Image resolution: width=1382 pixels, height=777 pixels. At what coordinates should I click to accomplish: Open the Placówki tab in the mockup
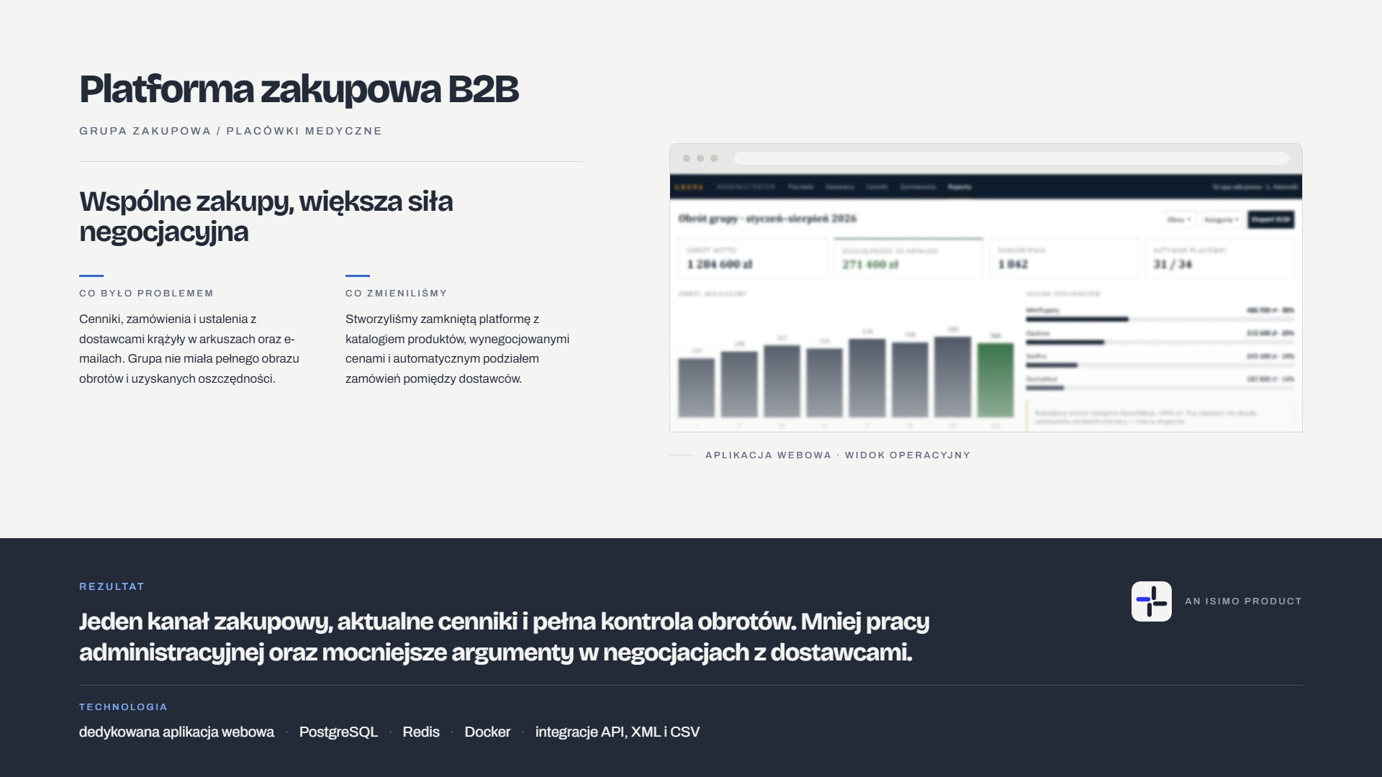click(800, 187)
